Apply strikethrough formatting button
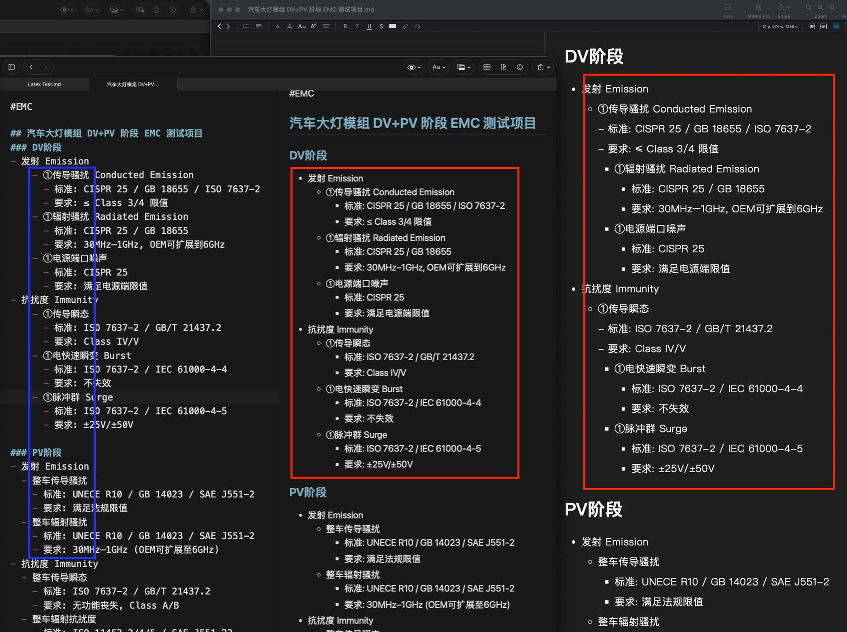847x632 pixels. tap(381, 26)
